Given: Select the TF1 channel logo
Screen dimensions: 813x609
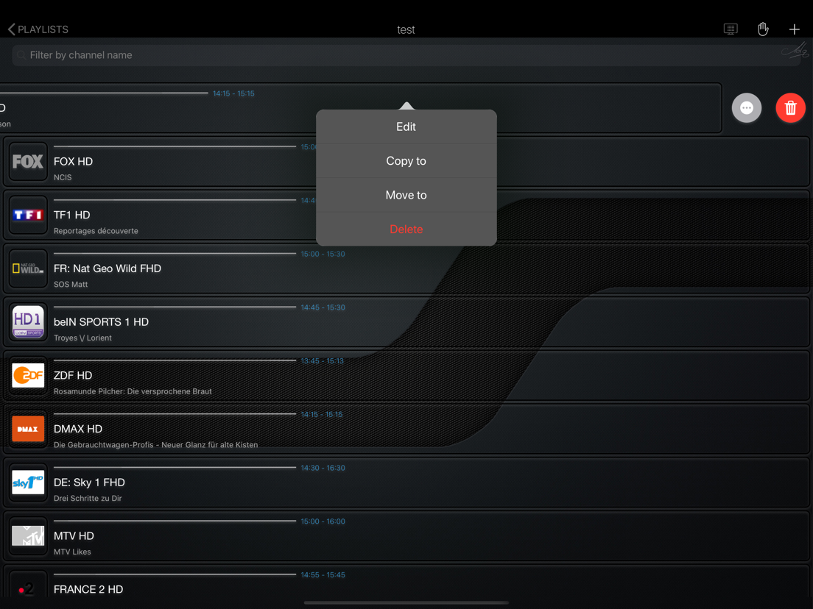Looking at the screenshot, I should (x=27, y=215).
